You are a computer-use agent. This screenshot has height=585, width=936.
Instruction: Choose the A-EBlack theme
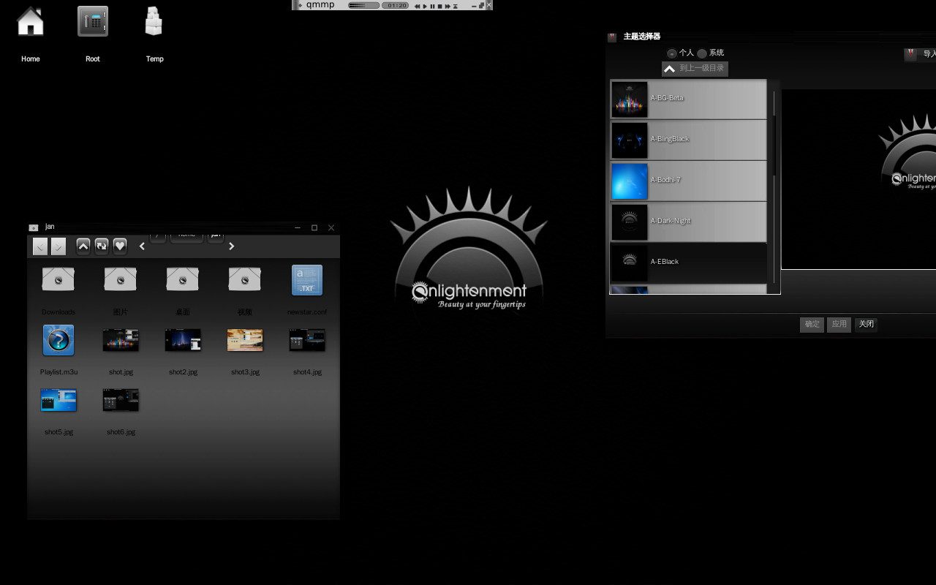coord(688,263)
